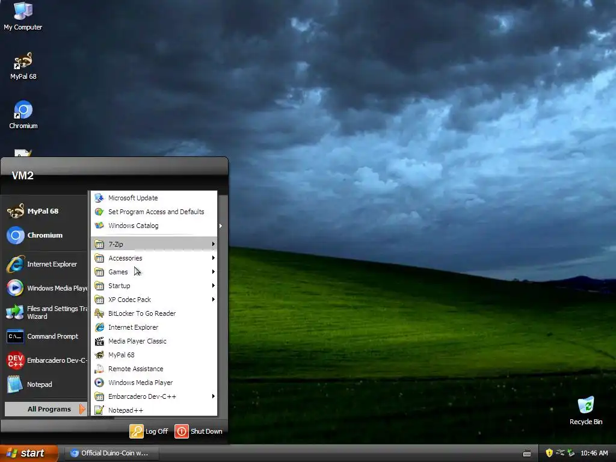Launch Chromium from pinned start list

click(43, 235)
